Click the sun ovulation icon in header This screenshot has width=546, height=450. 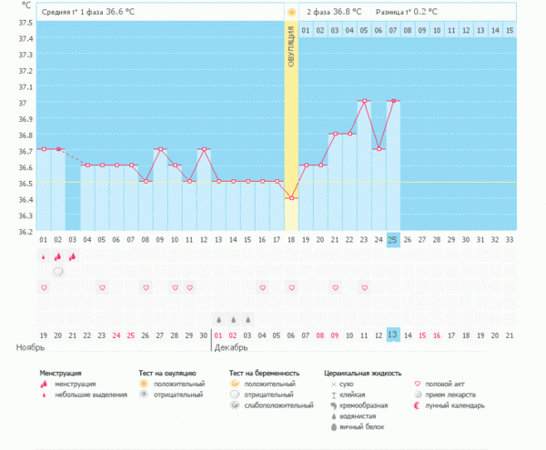coord(291,12)
